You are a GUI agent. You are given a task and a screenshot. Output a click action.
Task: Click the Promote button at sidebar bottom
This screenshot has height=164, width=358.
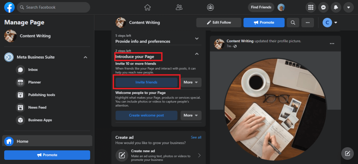(47, 155)
